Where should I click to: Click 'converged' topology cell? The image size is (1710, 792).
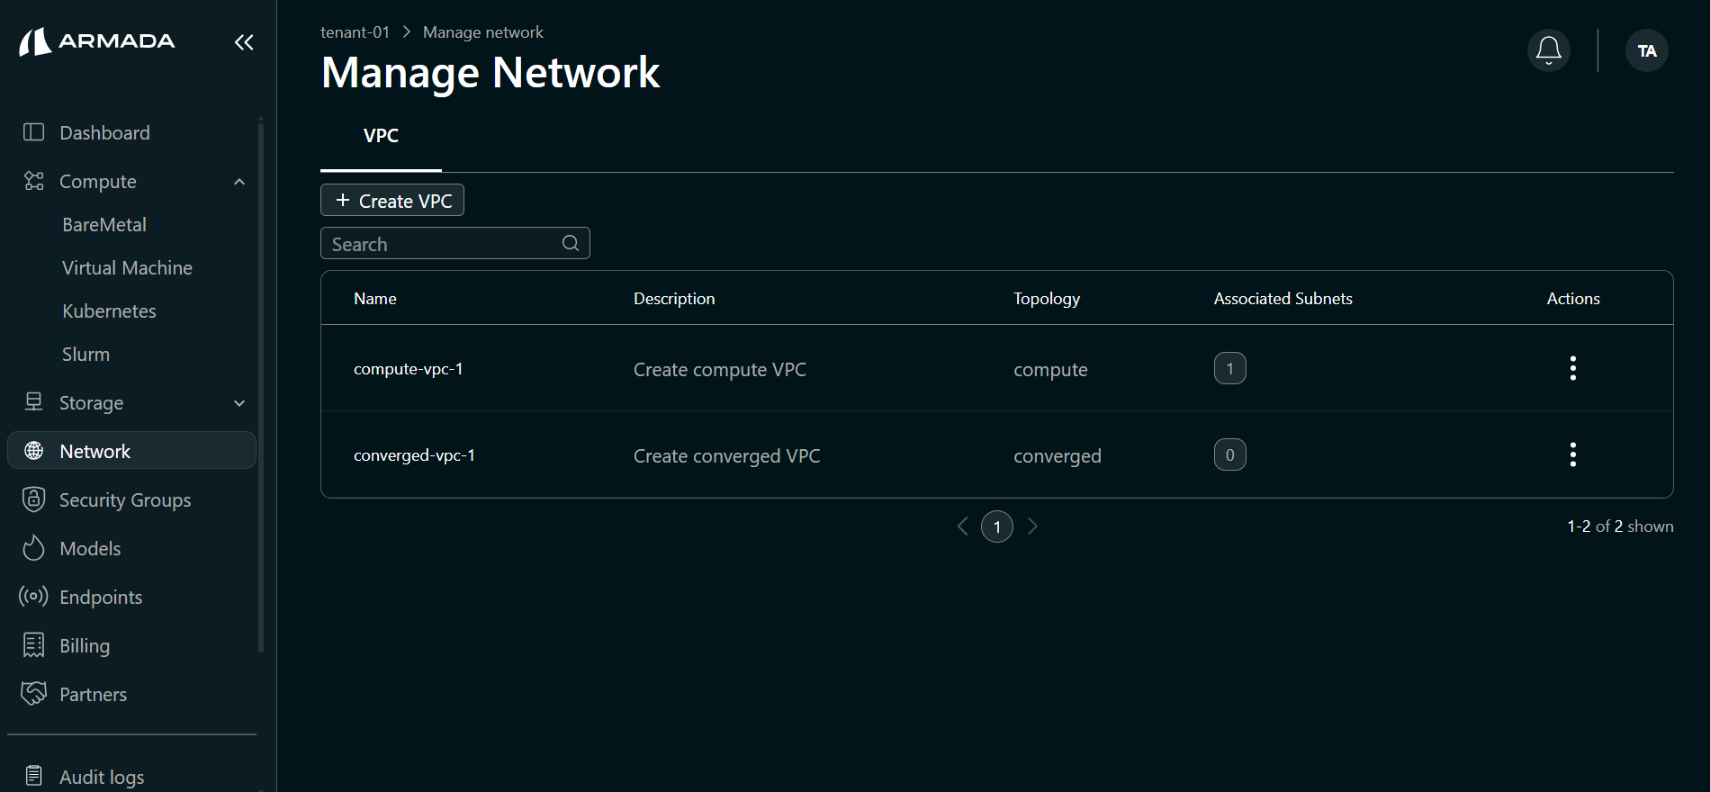pos(1057,456)
